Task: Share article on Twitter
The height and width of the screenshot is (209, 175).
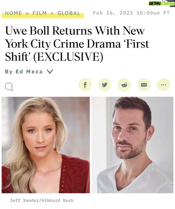Action: [104, 85]
